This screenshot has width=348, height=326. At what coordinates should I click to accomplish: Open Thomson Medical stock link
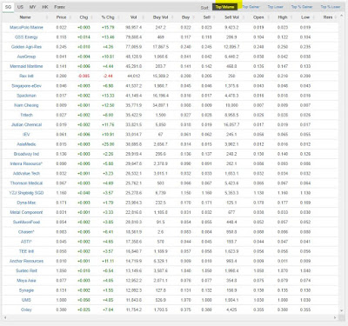point(26,183)
